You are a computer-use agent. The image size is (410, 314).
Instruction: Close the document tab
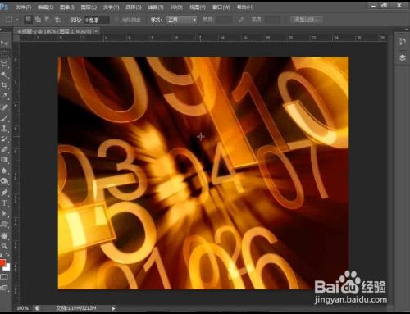click(x=96, y=31)
